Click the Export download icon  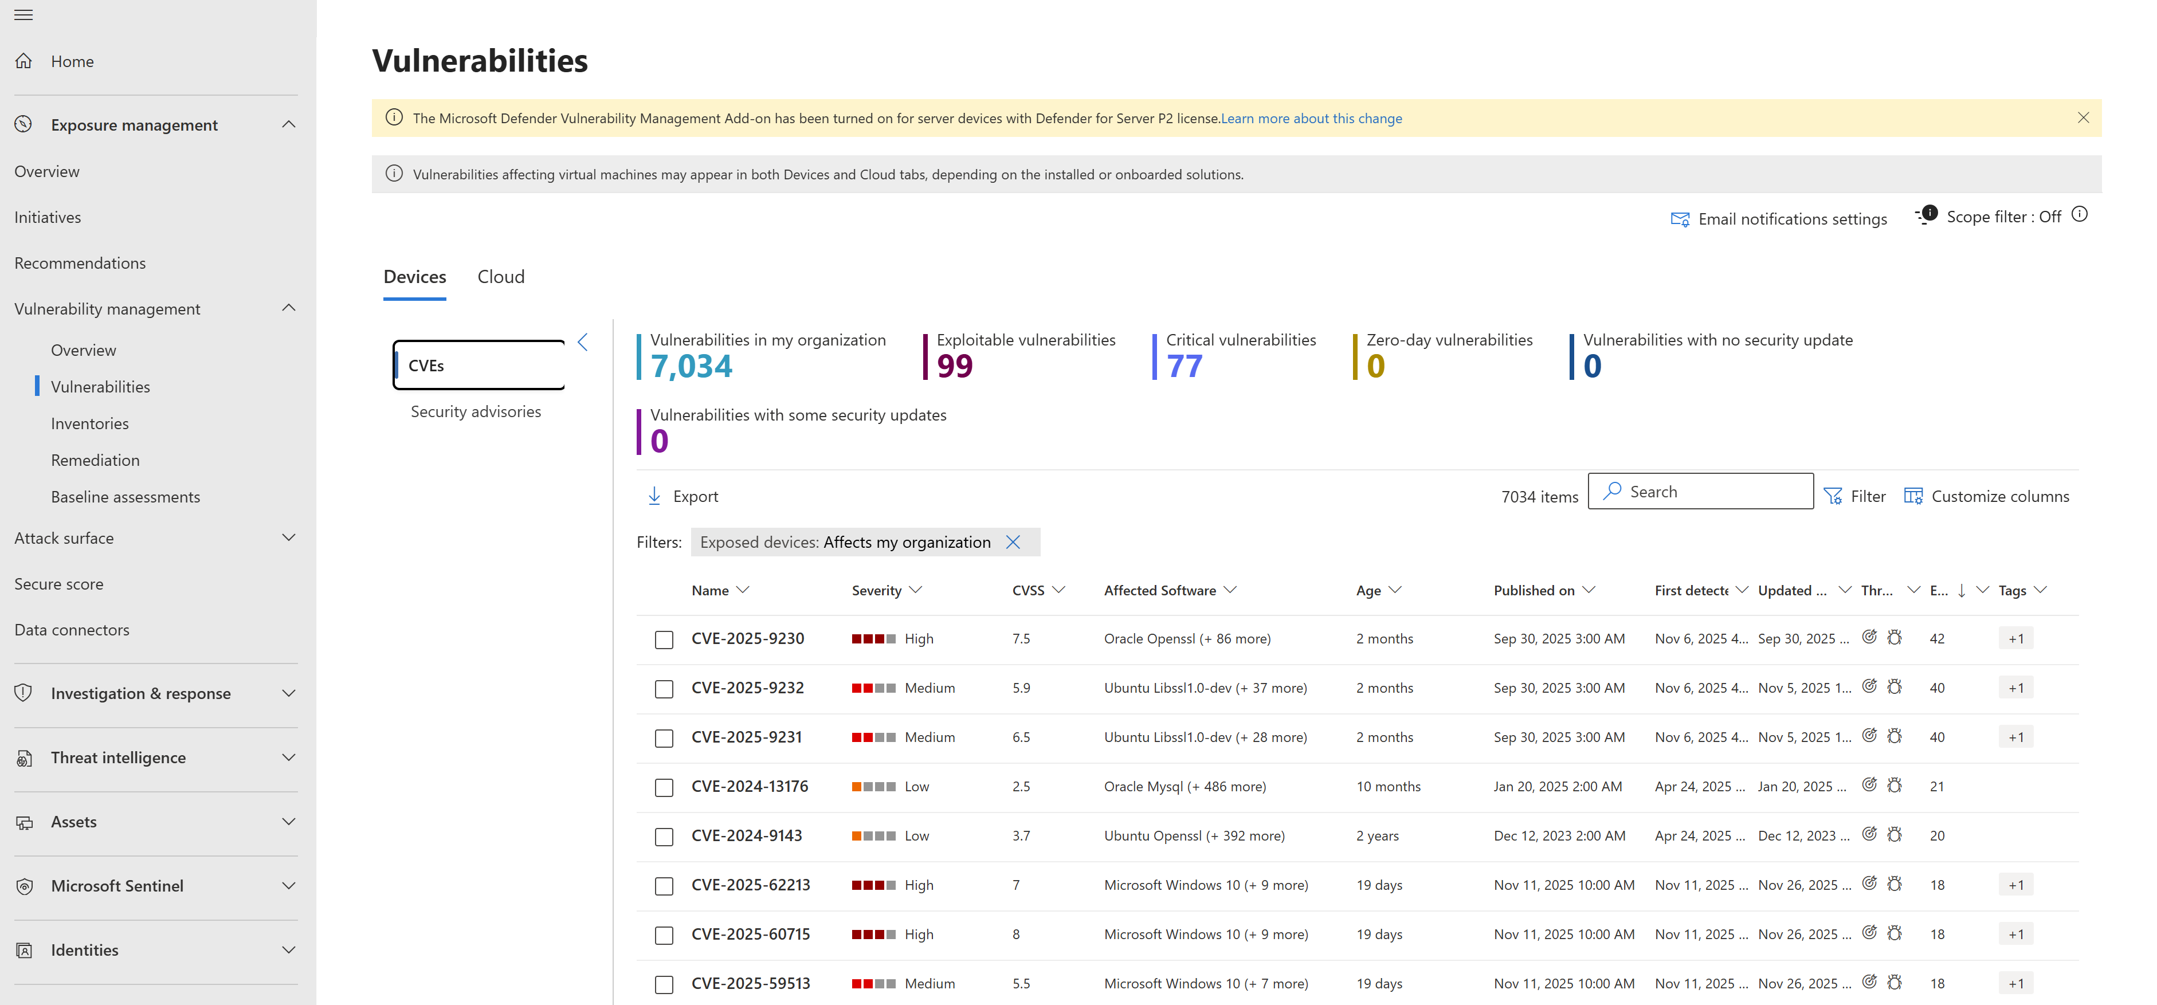[x=654, y=496]
